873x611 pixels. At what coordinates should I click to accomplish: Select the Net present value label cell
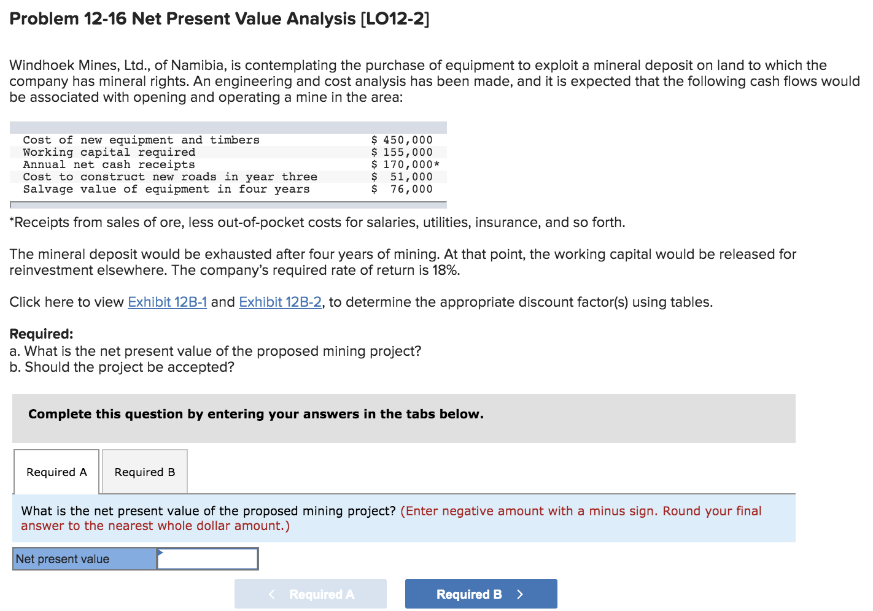click(83, 559)
